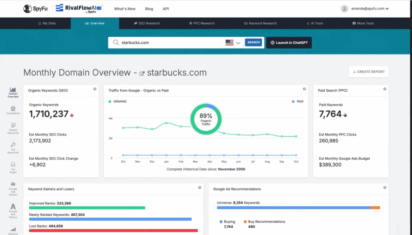Open Top Keywords sidebar icon
The image size is (412, 235).
13,148
